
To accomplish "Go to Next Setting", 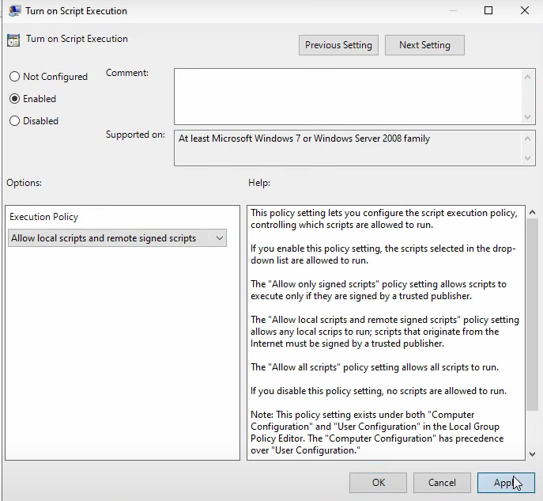I will (x=424, y=45).
